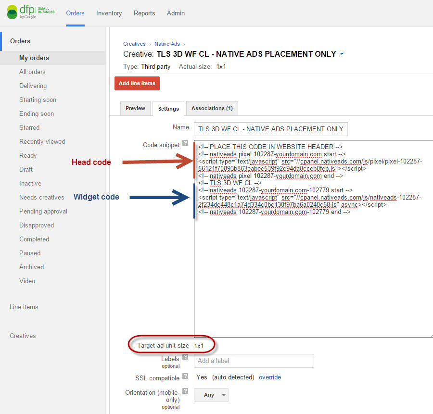Show Completed orders
The image size is (433, 414).
click(x=34, y=239)
